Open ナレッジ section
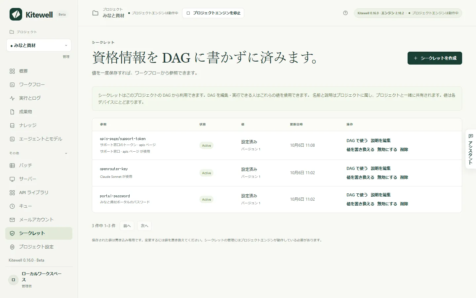The height and width of the screenshot is (298, 476). (x=39, y=125)
